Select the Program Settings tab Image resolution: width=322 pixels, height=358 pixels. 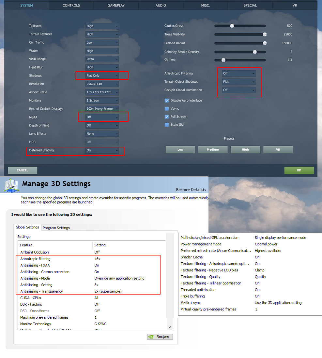click(56, 227)
